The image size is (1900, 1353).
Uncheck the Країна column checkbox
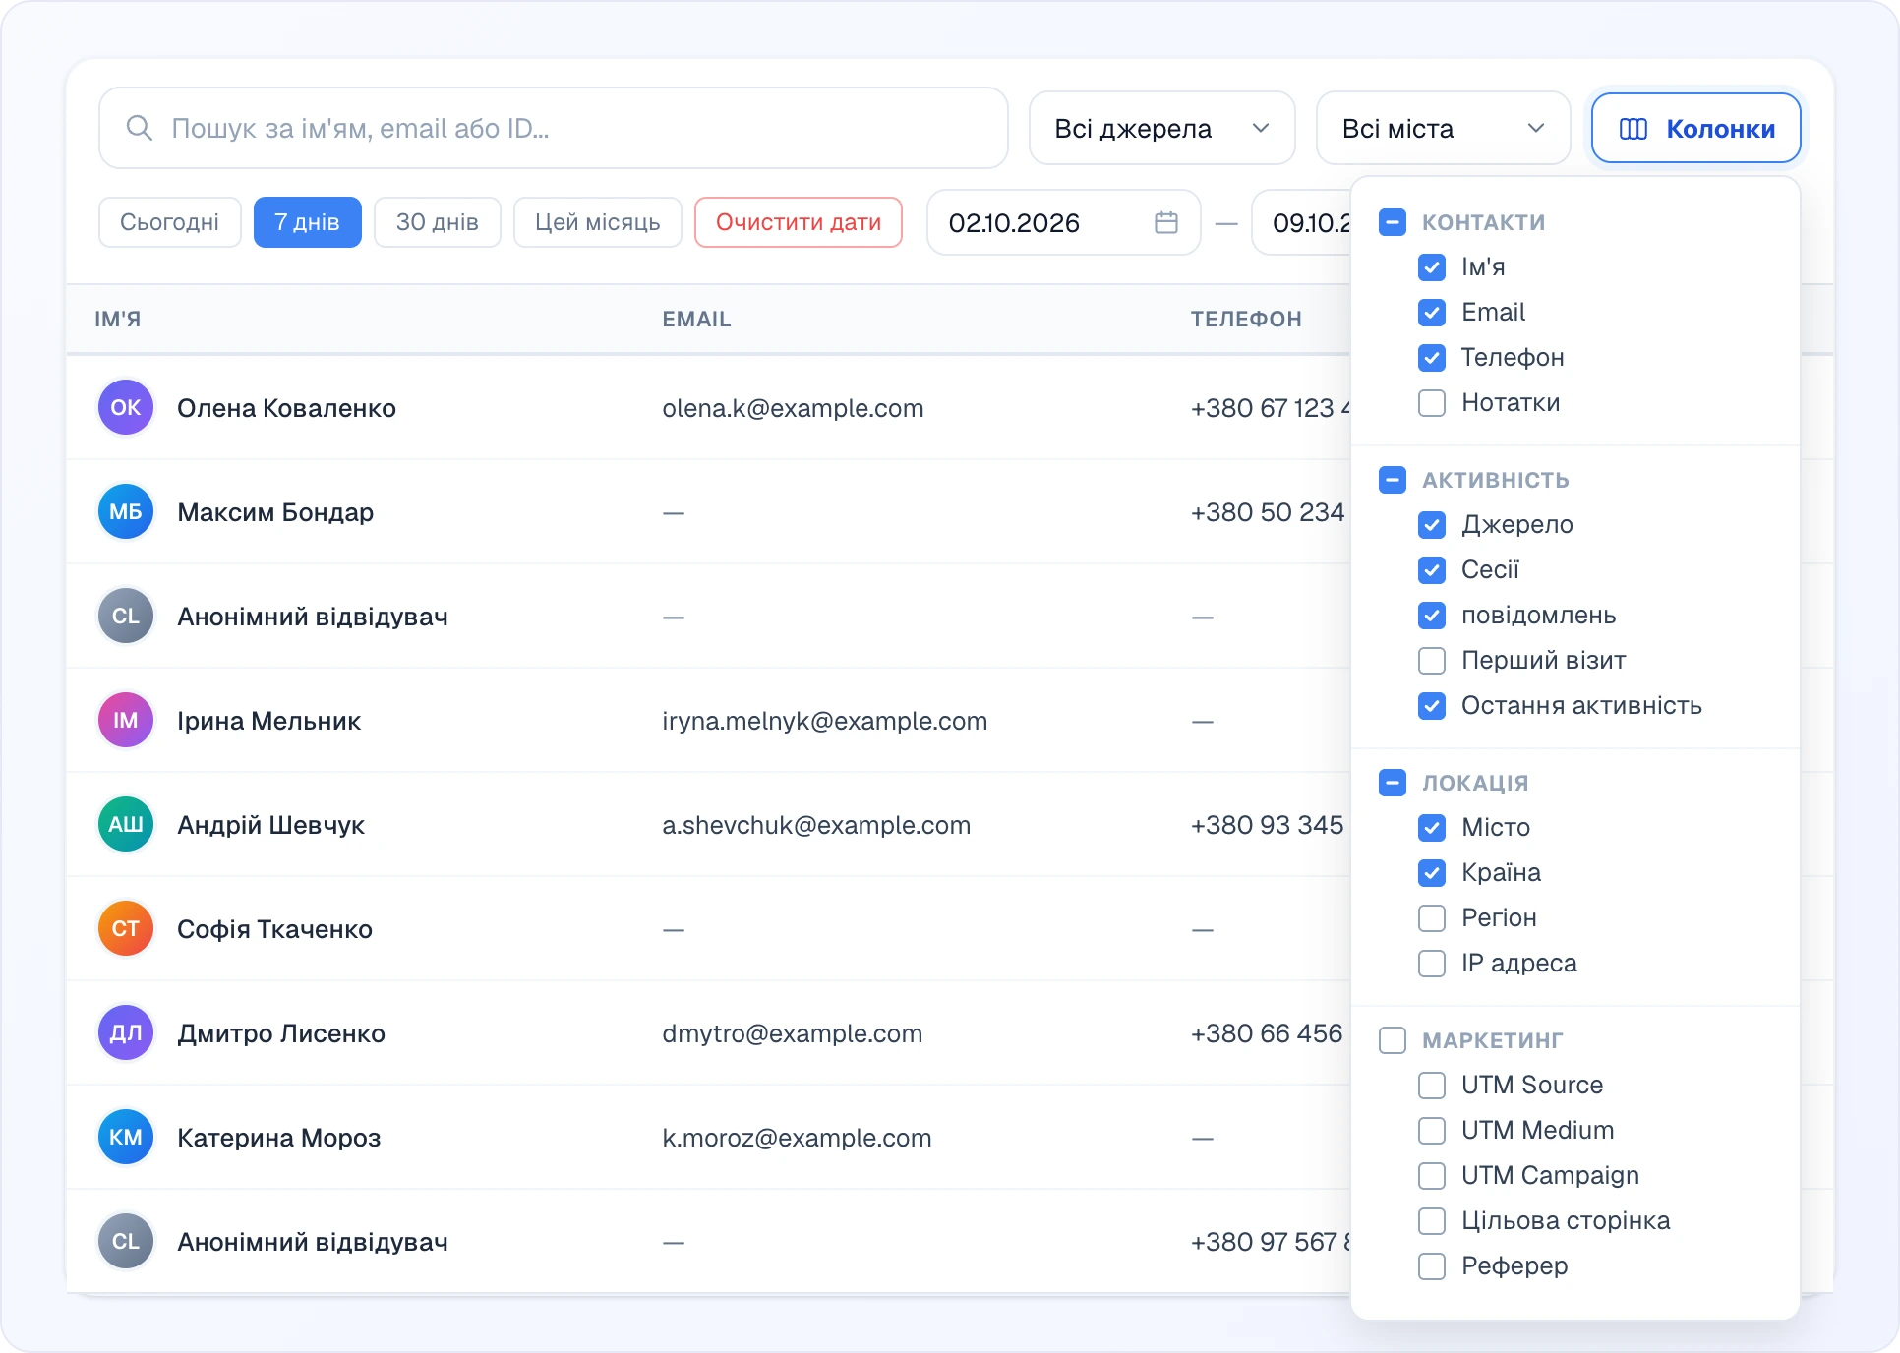[x=1432, y=873]
